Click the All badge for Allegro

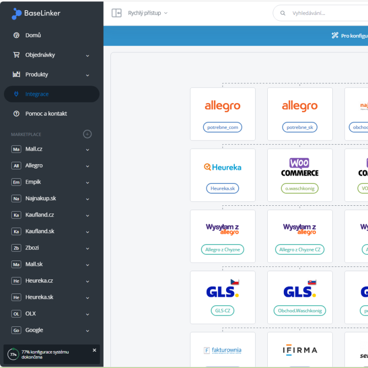coord(16,166)
